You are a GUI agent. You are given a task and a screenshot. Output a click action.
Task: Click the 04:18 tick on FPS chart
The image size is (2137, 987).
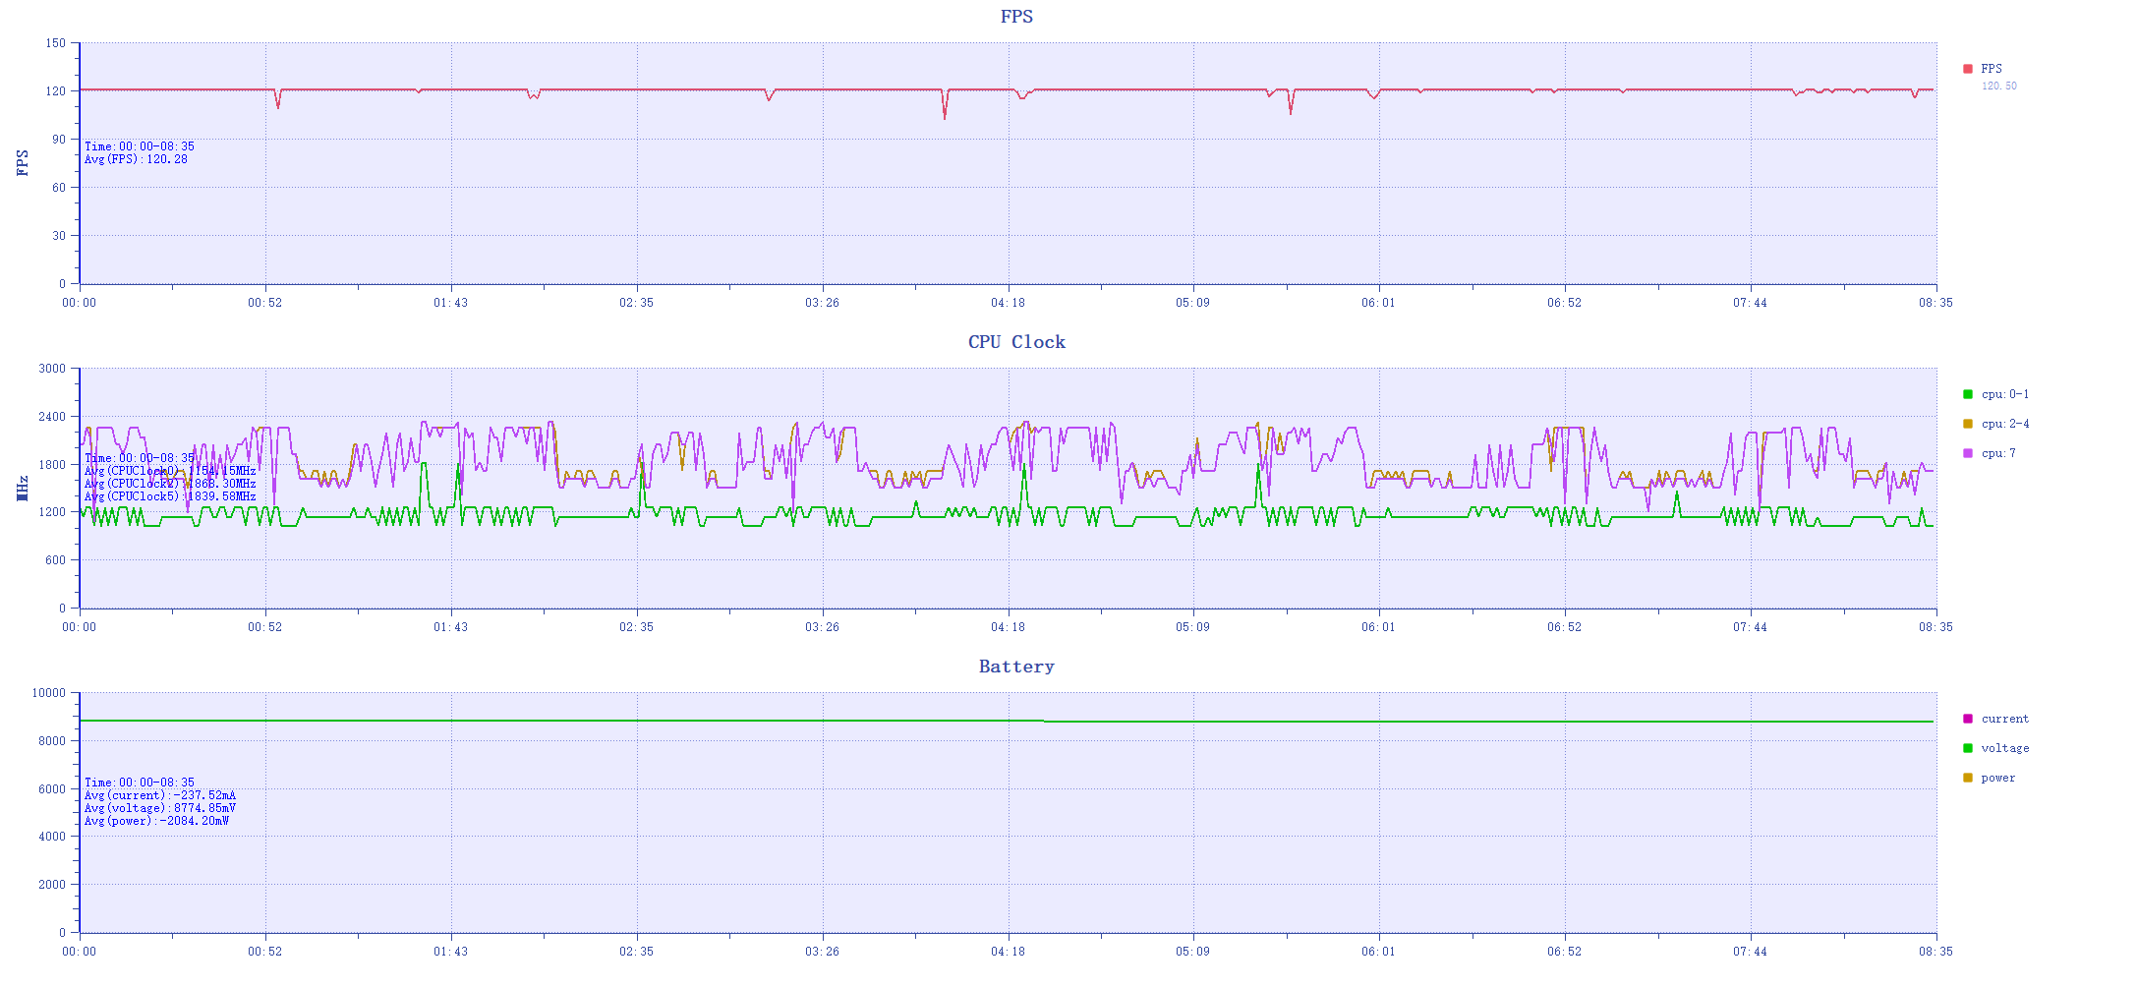[x=1008, y=303]
